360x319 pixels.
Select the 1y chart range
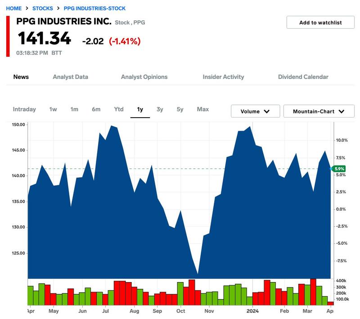140,109
